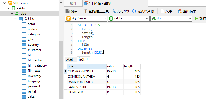The image size is (206, 99).
Task: Click the tree panel vertical scrollbar thumb
Action: [61, 70]
